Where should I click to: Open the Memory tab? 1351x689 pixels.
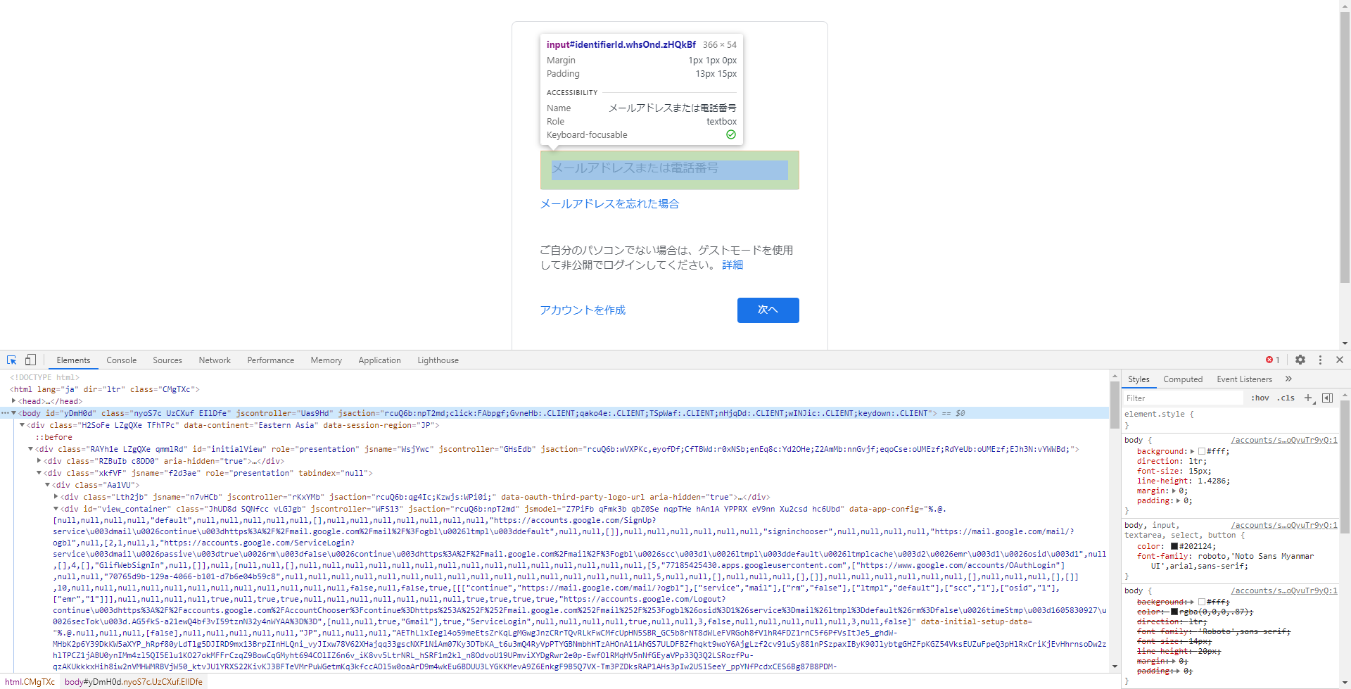click(x=326, y=360)
